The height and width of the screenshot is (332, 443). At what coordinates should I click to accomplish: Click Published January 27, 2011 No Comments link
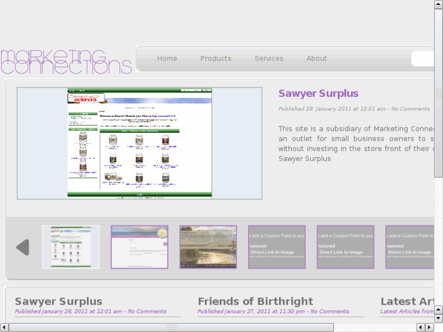point(273,311)
